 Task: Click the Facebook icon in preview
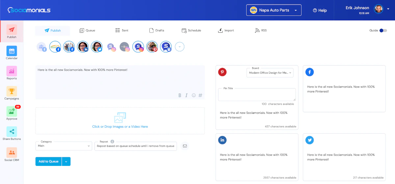click(x=309, y=72)
